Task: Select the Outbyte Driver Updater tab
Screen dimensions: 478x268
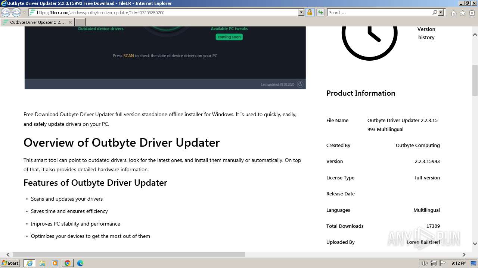Action: point(37,22)
